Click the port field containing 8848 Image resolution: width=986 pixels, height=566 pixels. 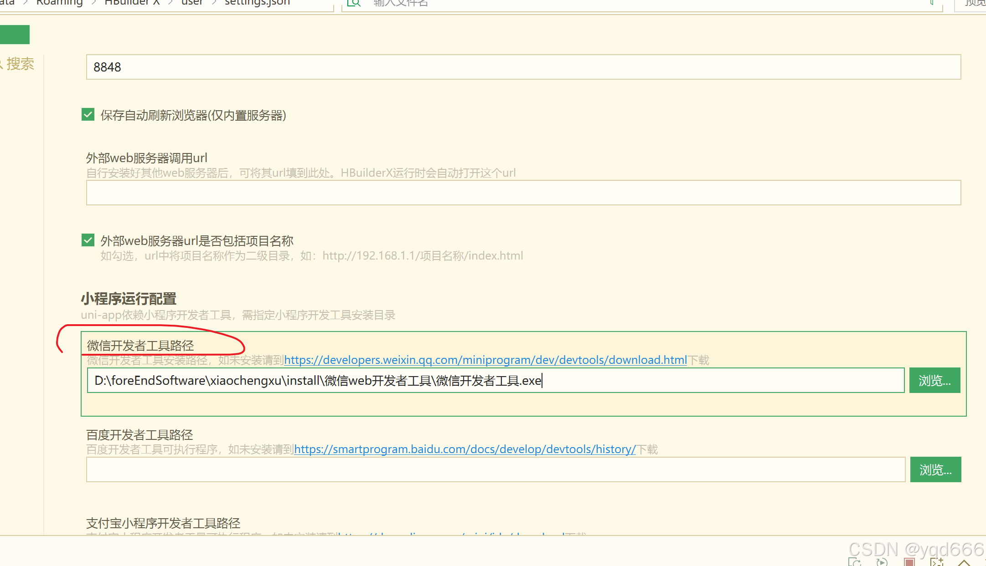[x=523, y=67]
